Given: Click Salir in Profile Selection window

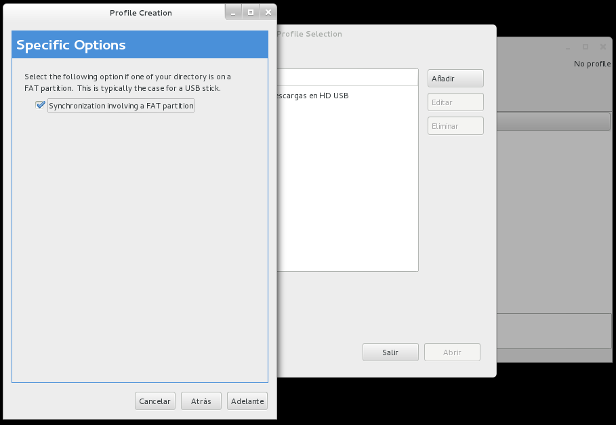Looking at the screenshot, I should [x=390, y=352].
